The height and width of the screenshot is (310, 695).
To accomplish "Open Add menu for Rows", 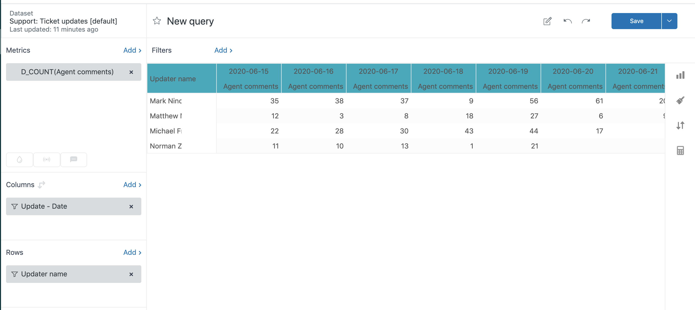I will (132, 252).
